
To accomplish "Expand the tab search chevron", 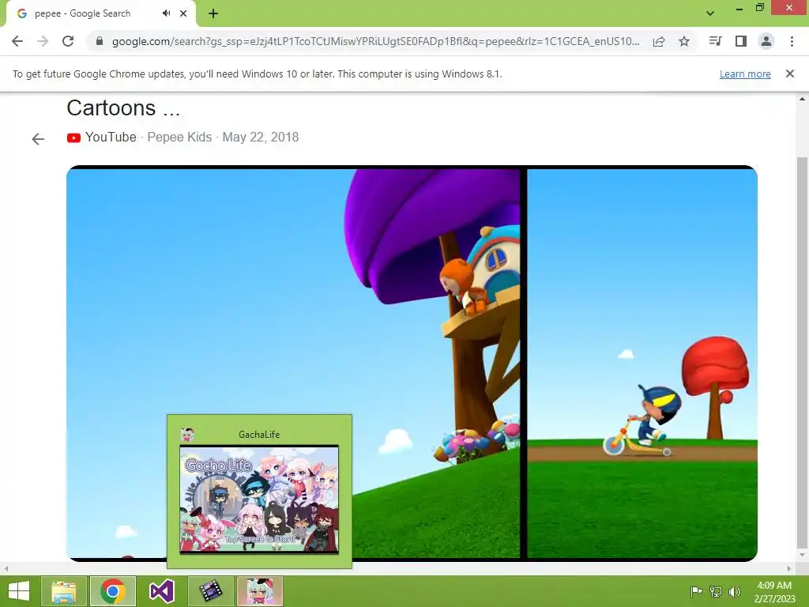I will (x=710, y=13).
